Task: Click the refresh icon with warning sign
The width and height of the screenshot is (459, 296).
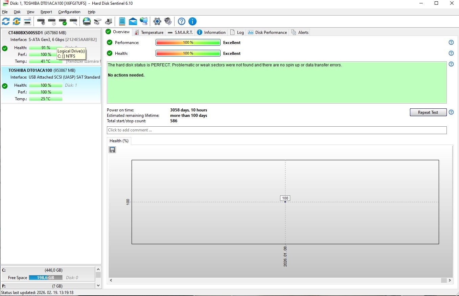Action: pyautogui.click(x=17, y=21)
